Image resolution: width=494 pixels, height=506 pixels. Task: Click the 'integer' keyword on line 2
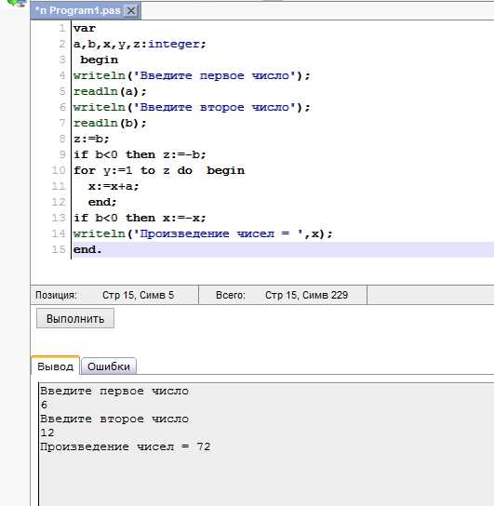(x=174, y=44)
